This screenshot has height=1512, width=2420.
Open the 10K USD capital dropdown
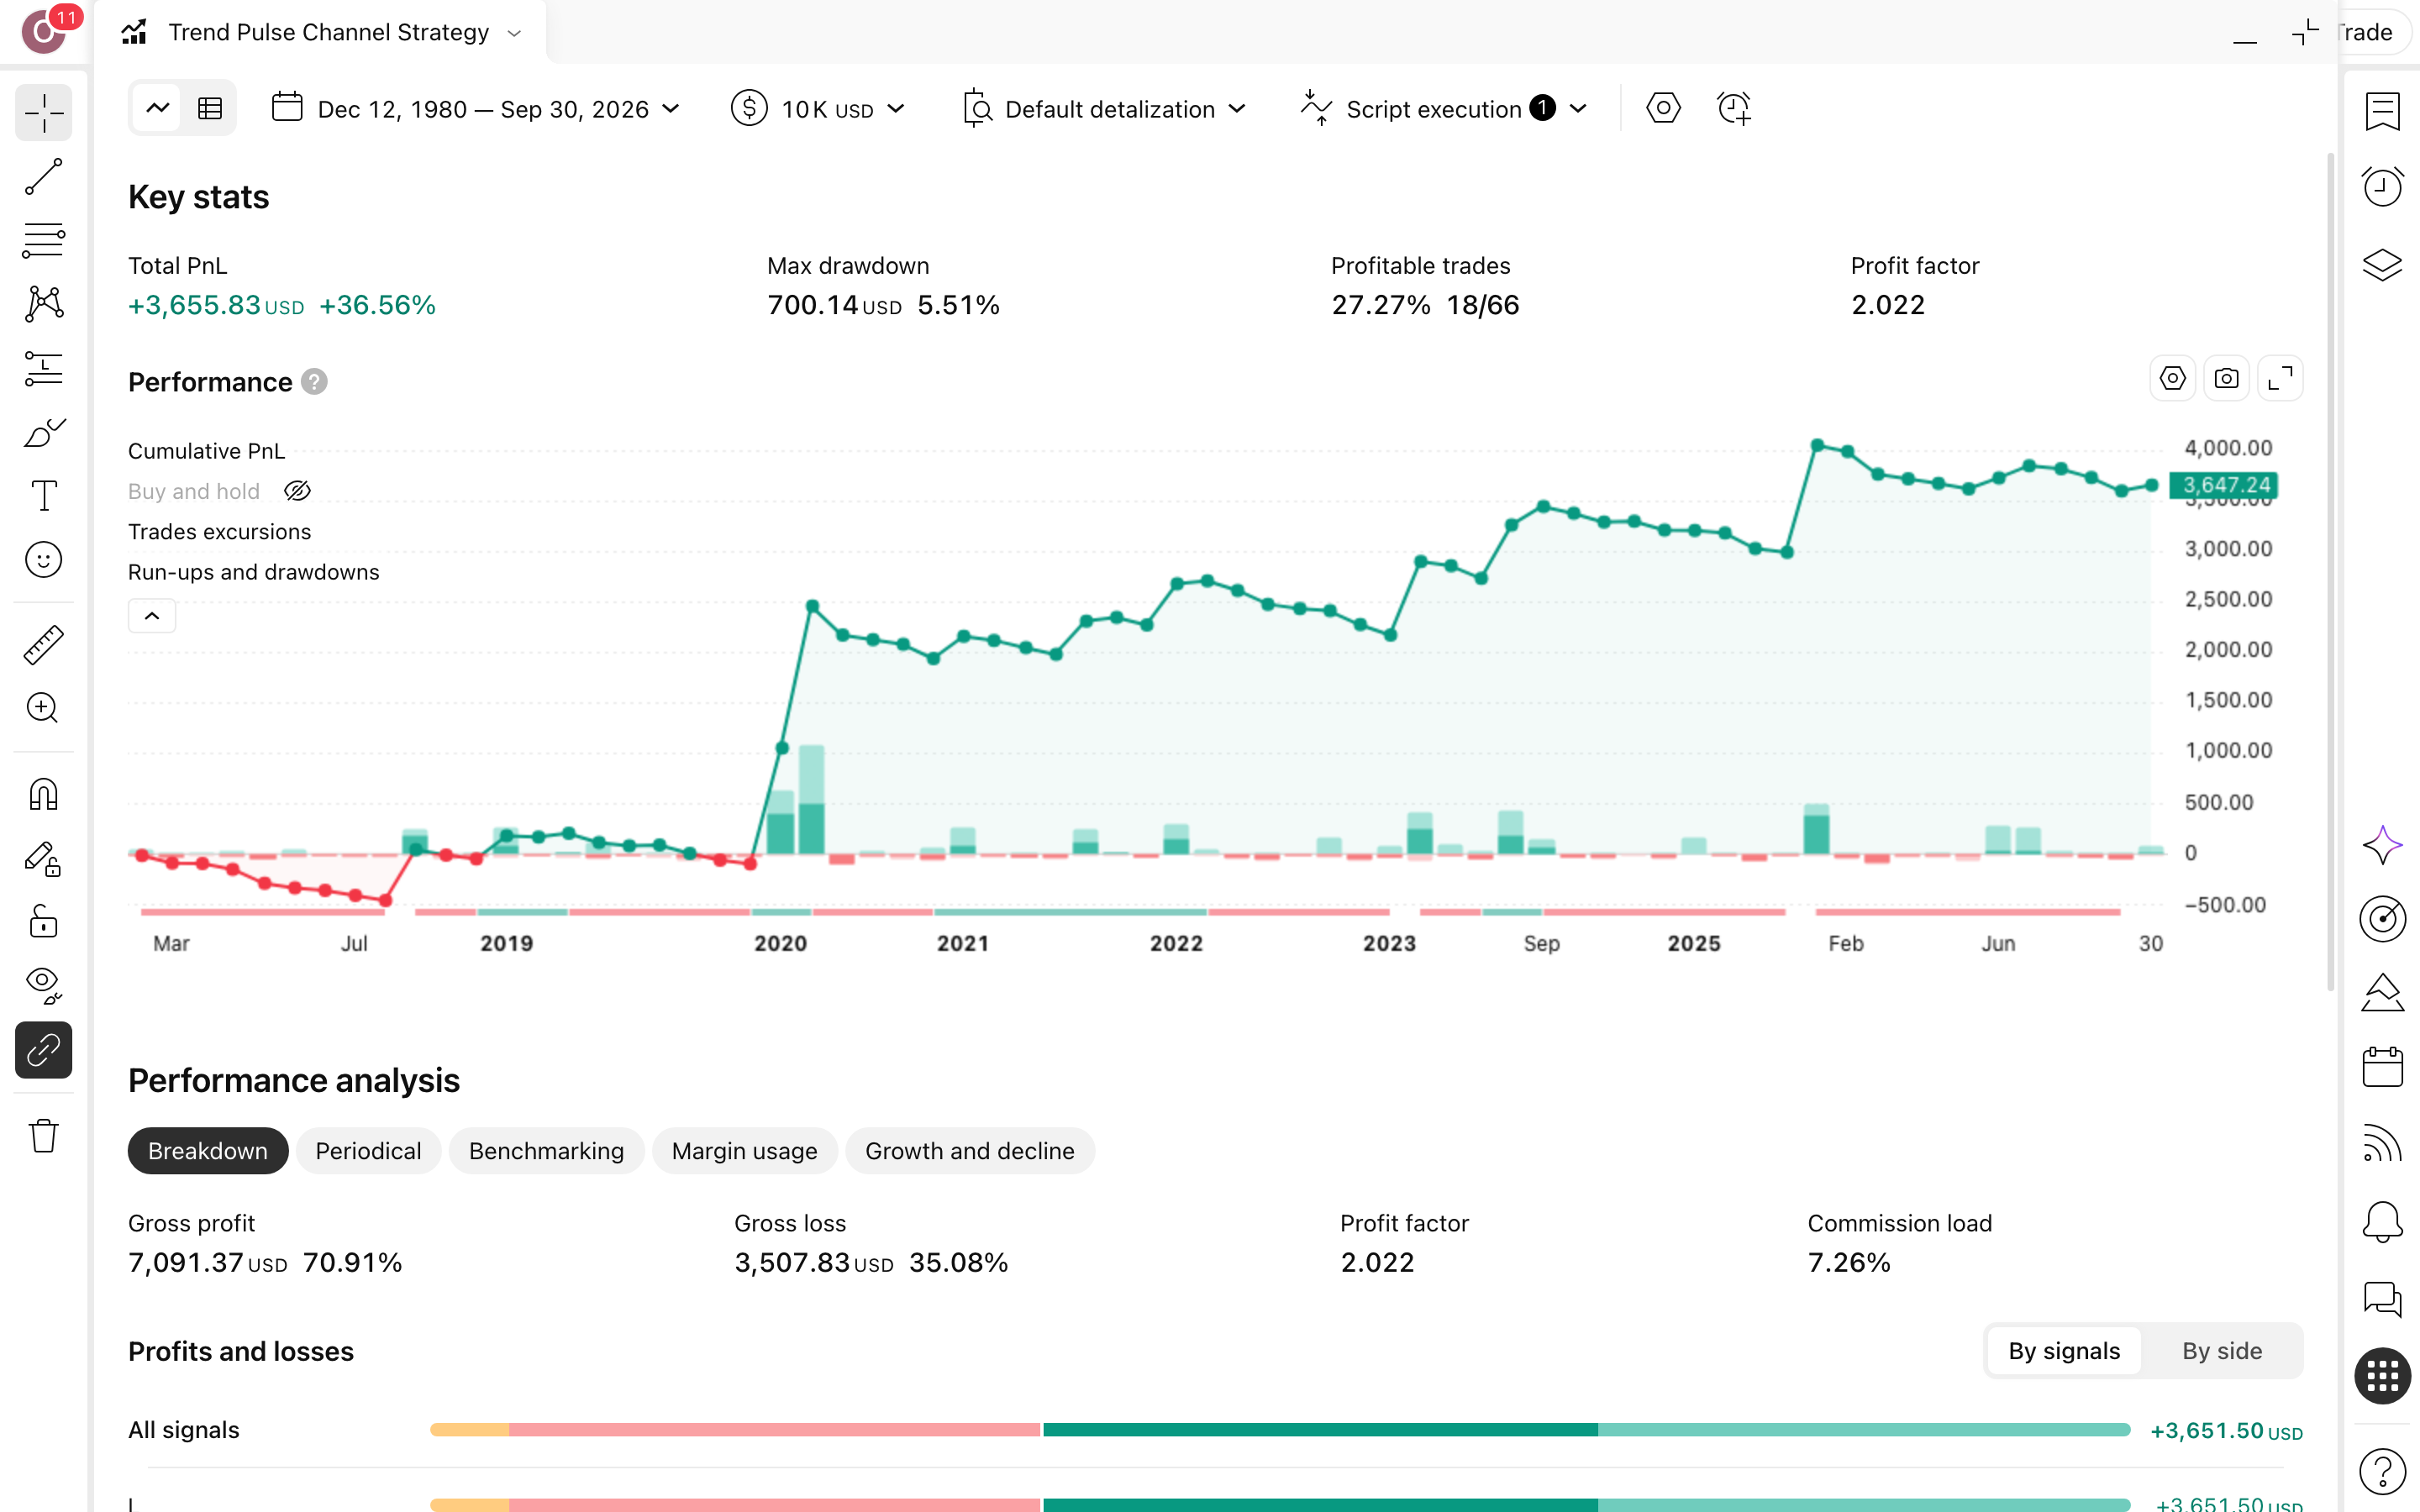(x=818, y=109)
